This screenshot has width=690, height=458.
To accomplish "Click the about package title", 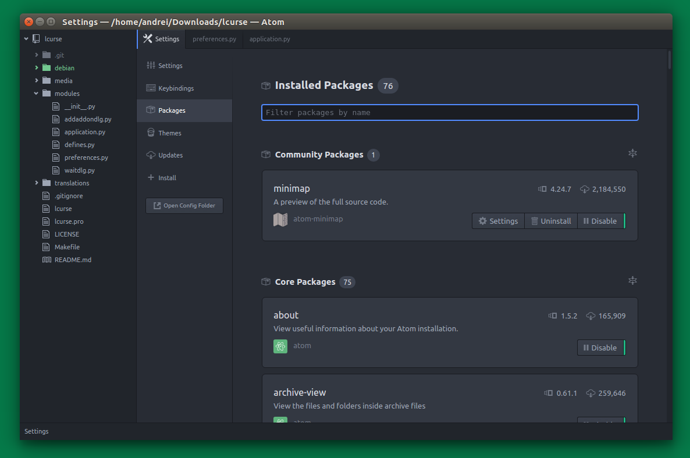I will (286, 315).
